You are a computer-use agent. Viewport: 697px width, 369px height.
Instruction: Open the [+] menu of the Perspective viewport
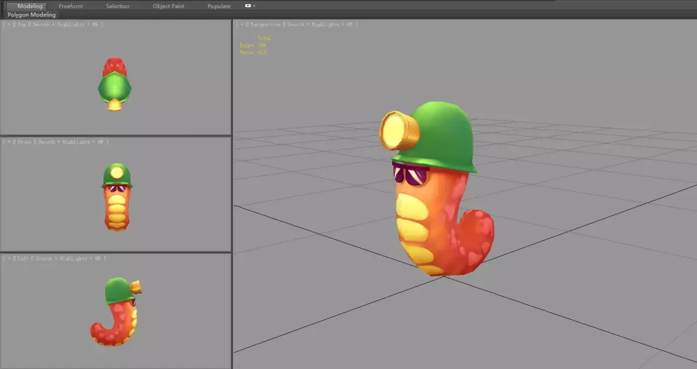(241, 24)
